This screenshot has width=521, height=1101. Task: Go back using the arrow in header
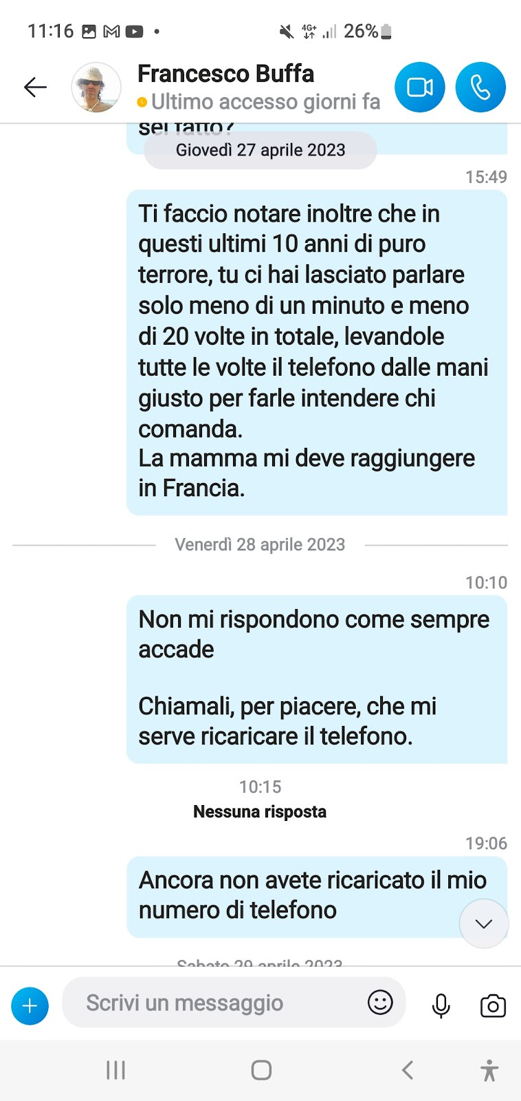point(35,87)
